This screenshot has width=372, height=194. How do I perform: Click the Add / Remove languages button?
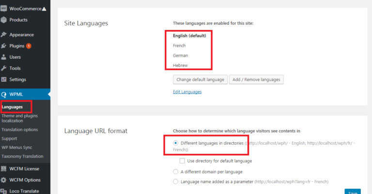pyautogui.click(x=256, y=79)
